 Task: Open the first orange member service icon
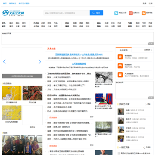120,57
